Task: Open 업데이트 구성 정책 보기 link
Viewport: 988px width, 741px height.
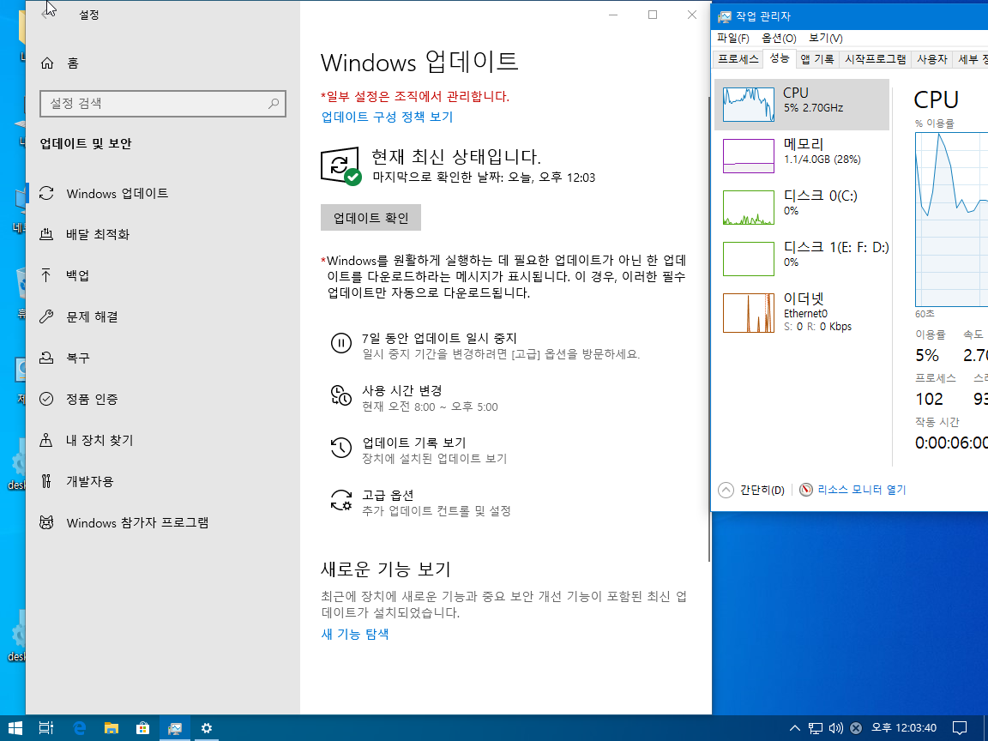Action: point(387,117)
